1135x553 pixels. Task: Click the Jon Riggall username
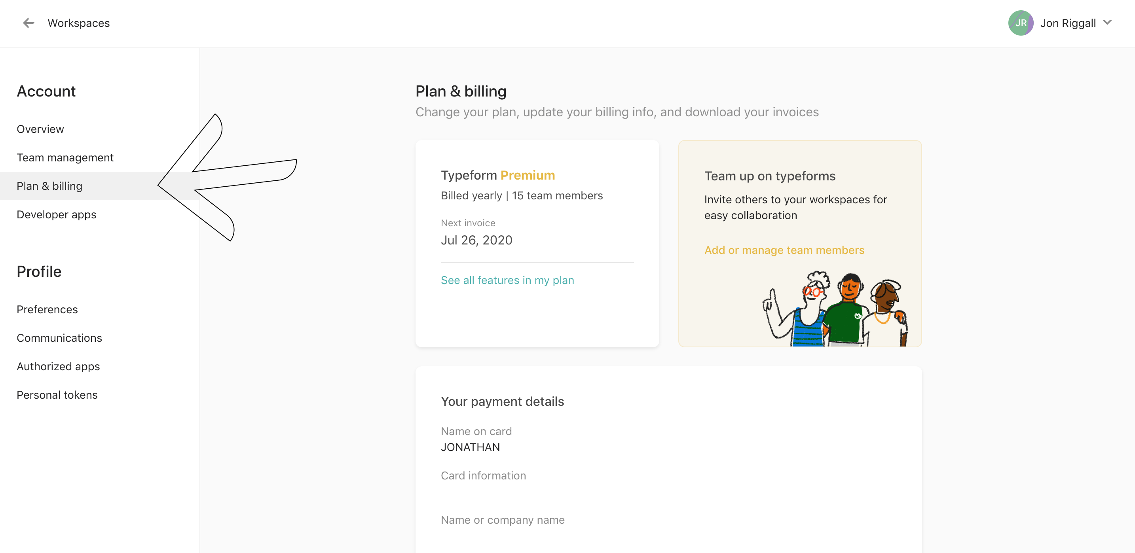coord(1068,23)
